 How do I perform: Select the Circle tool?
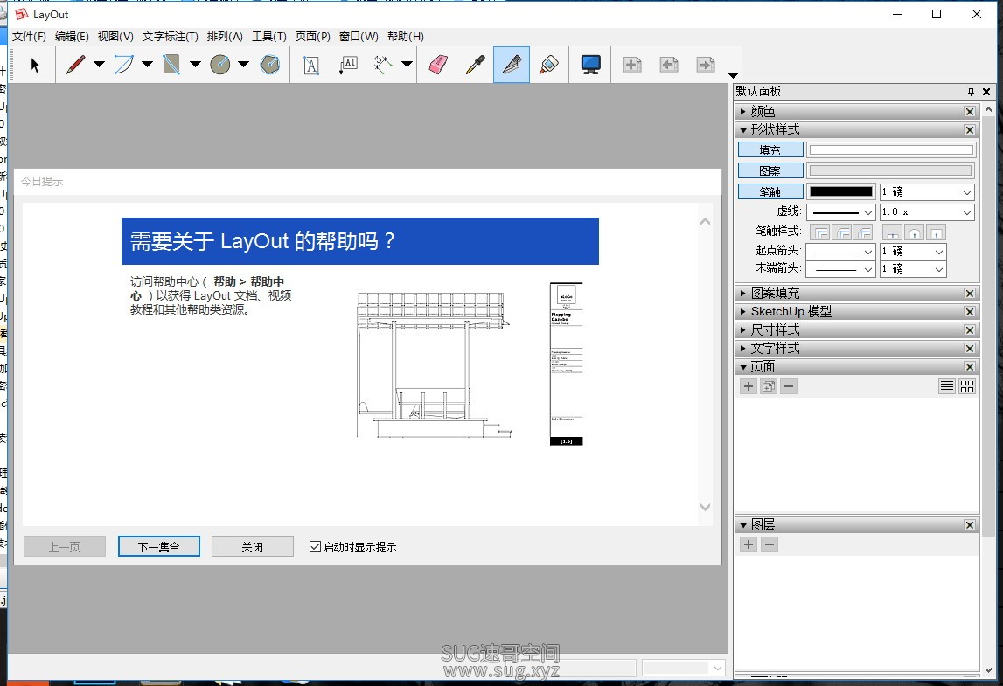(x=220, y=65)
